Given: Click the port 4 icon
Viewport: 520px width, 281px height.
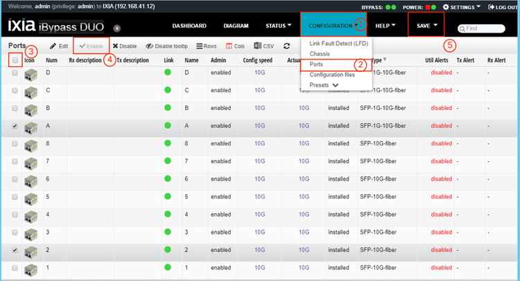Looking at the screenshot, I should pos(31,217).
